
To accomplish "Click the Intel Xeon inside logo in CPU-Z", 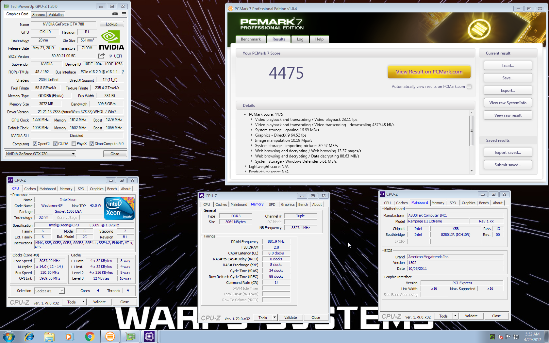I will (119, 208).
